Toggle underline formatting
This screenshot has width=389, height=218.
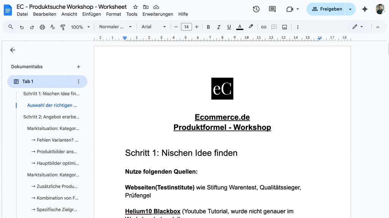click(x=229, y=27)
